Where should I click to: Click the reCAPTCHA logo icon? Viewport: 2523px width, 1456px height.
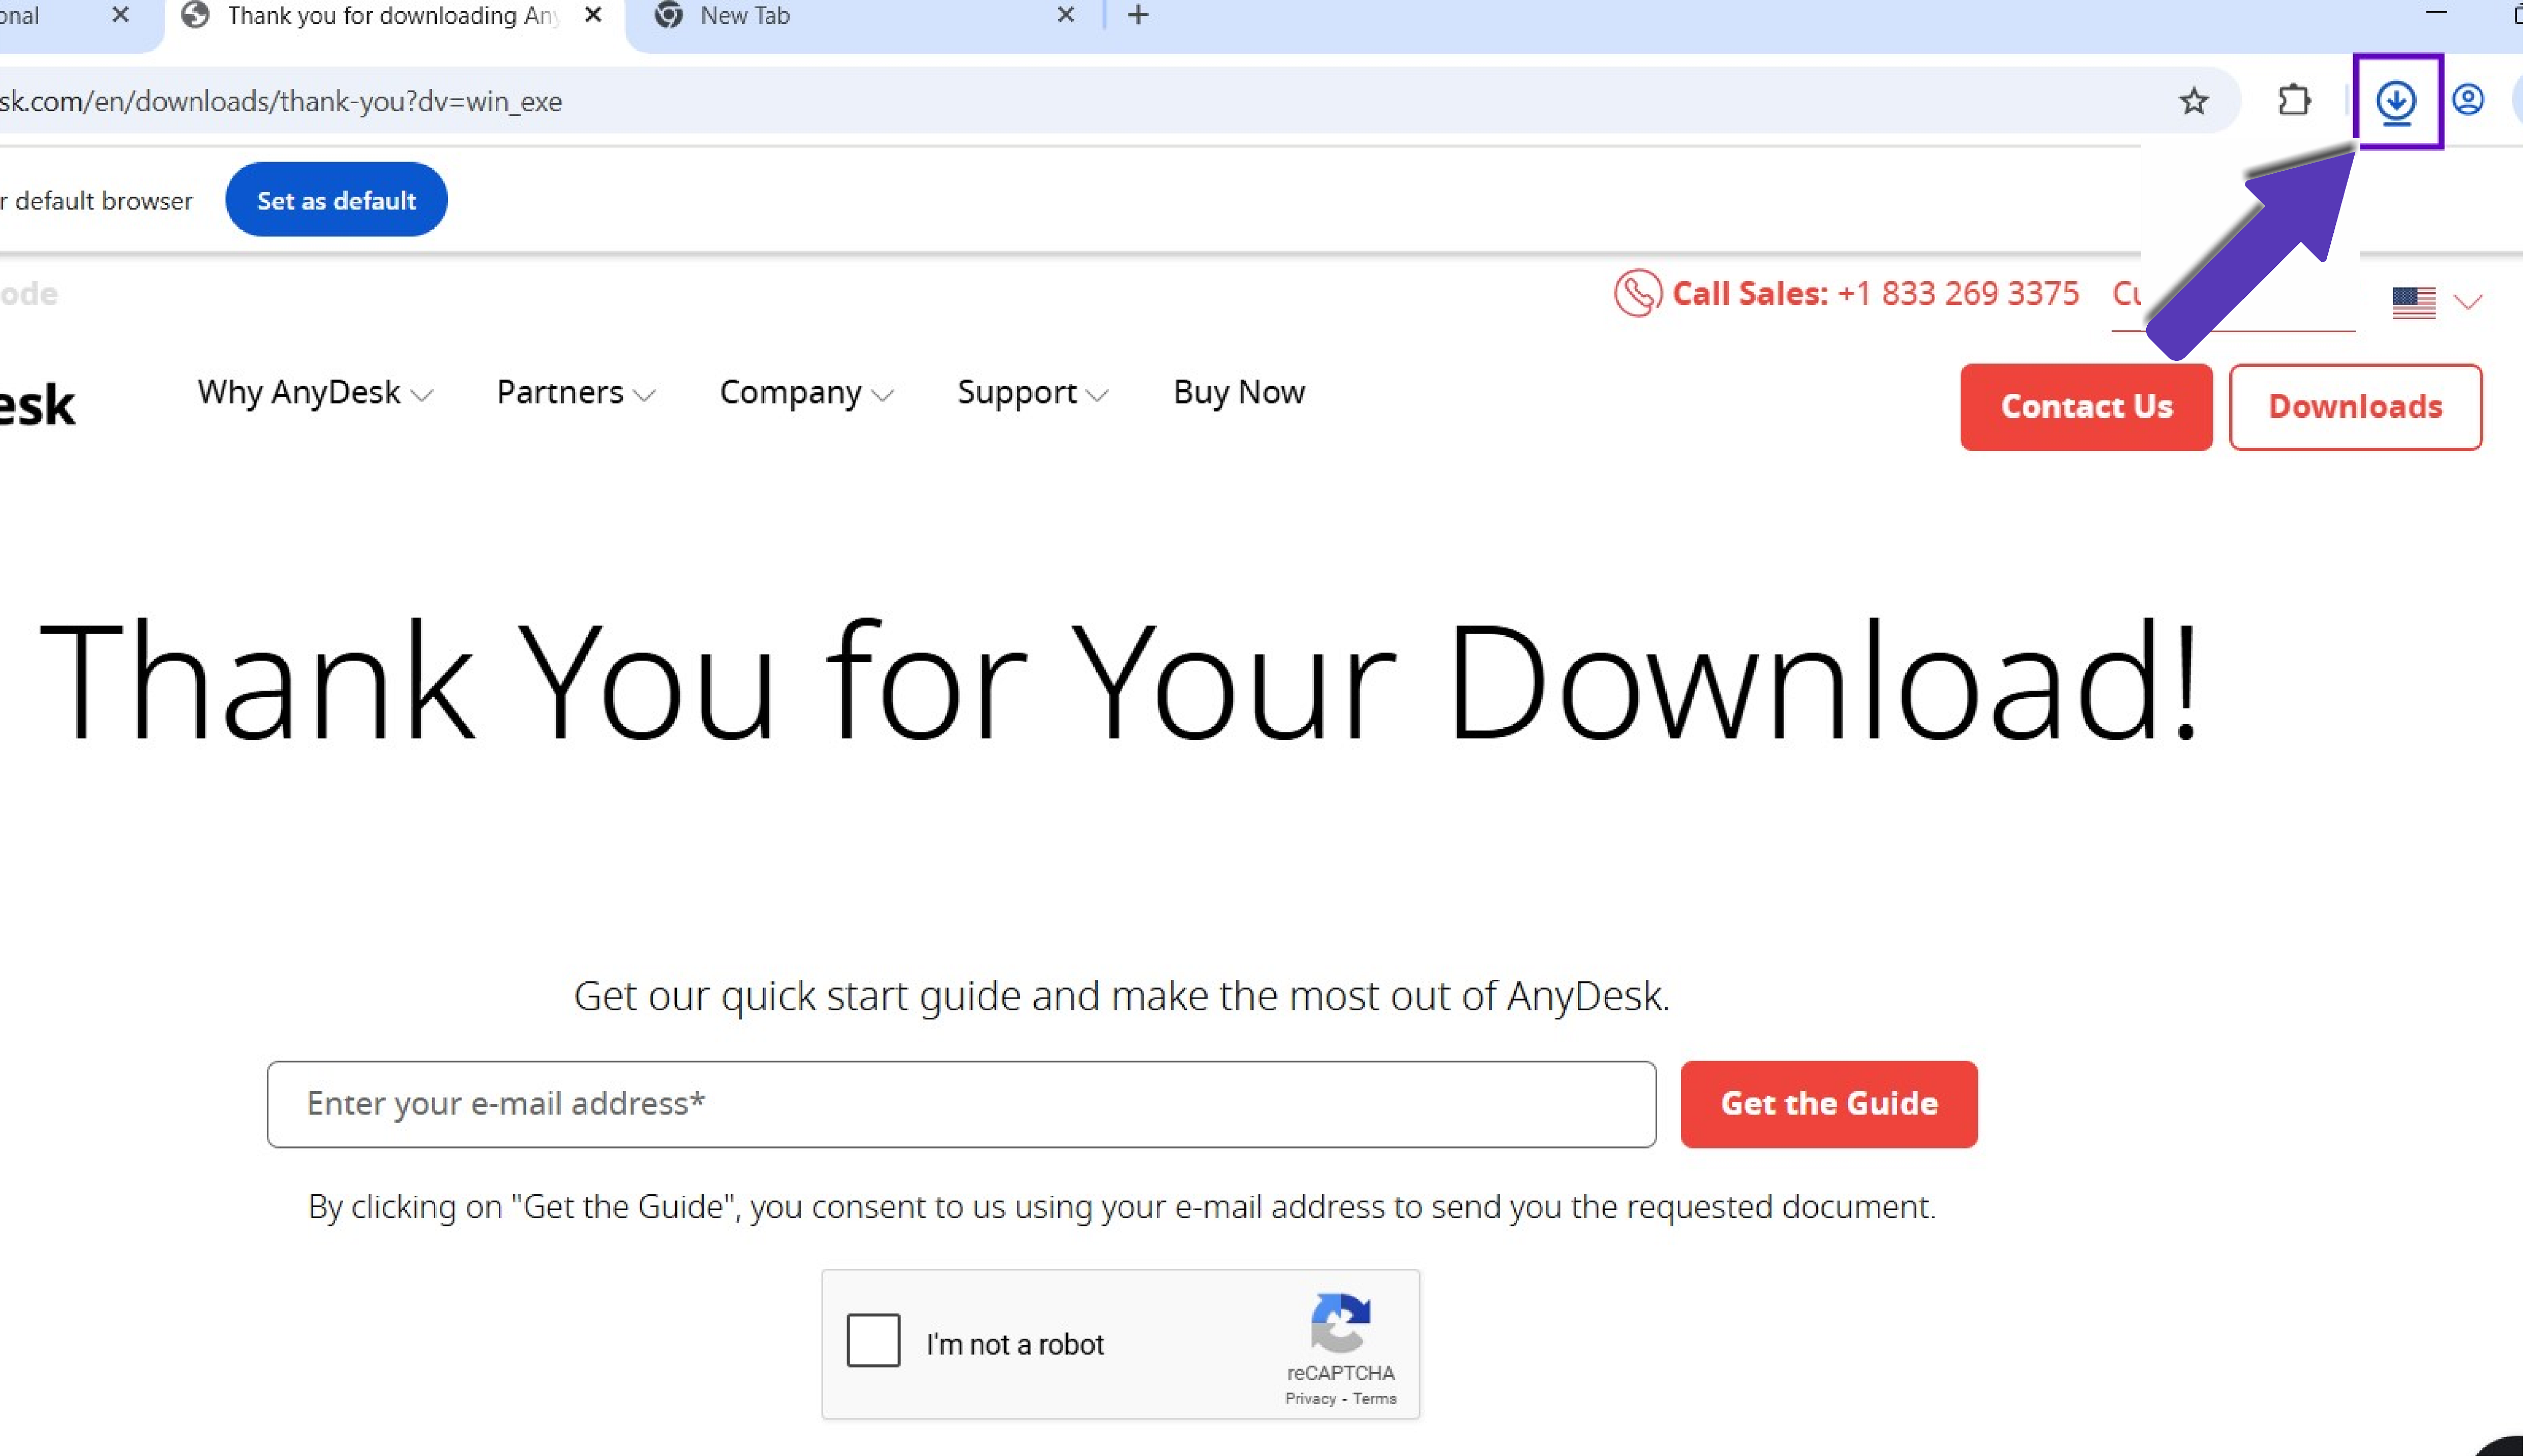click(1340, 1322)
